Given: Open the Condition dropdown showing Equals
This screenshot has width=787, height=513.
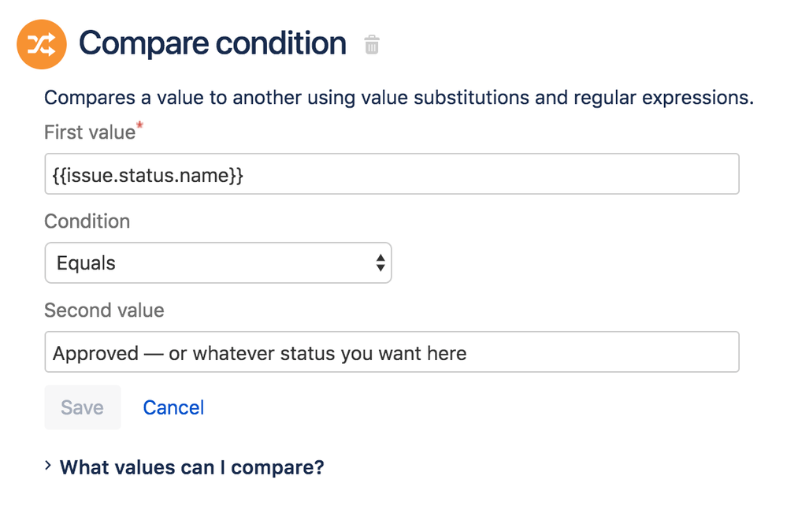Looking at the screenshot, I should click(x=217, y=263).
